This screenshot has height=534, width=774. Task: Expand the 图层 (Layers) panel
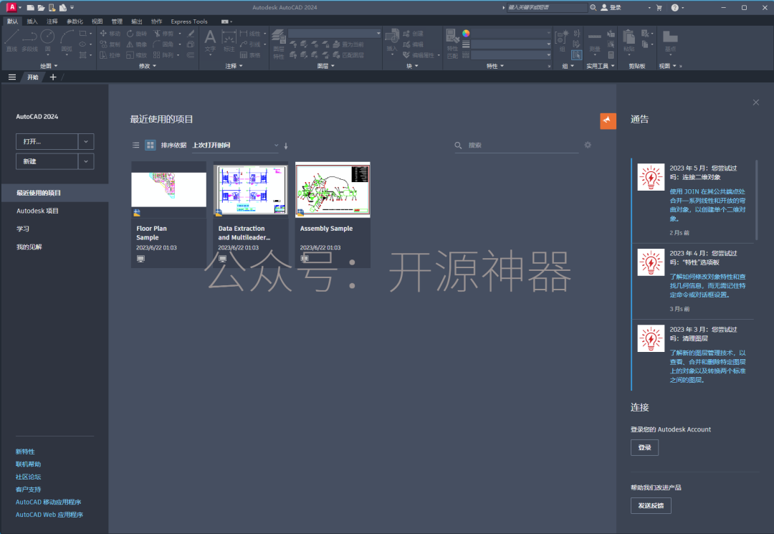click(326, 66)
